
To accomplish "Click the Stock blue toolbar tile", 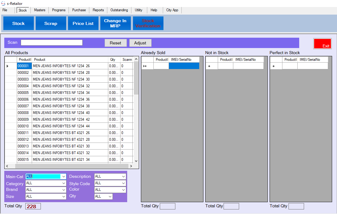I will pos(18,23).
